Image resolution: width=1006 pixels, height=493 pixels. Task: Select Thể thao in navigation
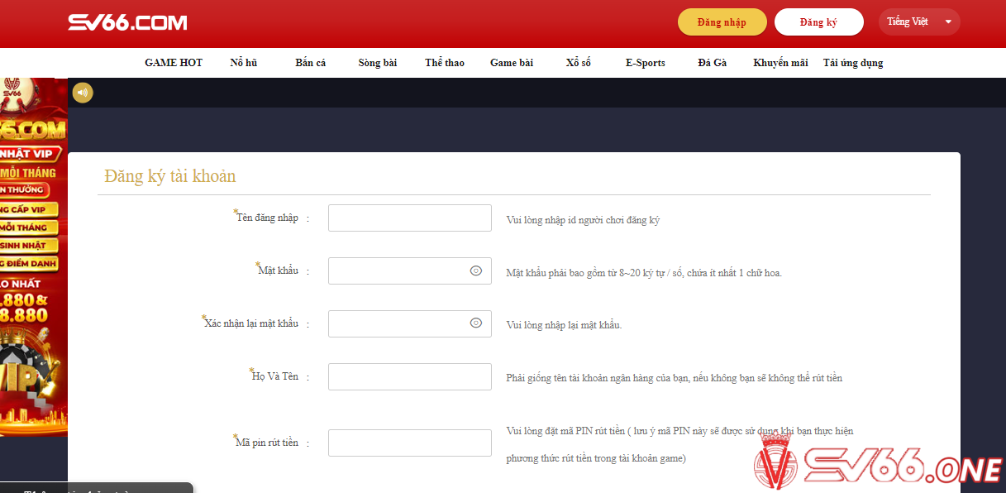[x=445, y=63]
